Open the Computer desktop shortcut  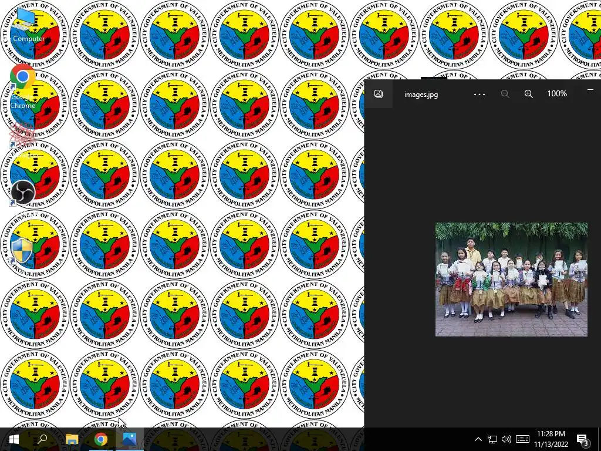[x=26, y=25]
